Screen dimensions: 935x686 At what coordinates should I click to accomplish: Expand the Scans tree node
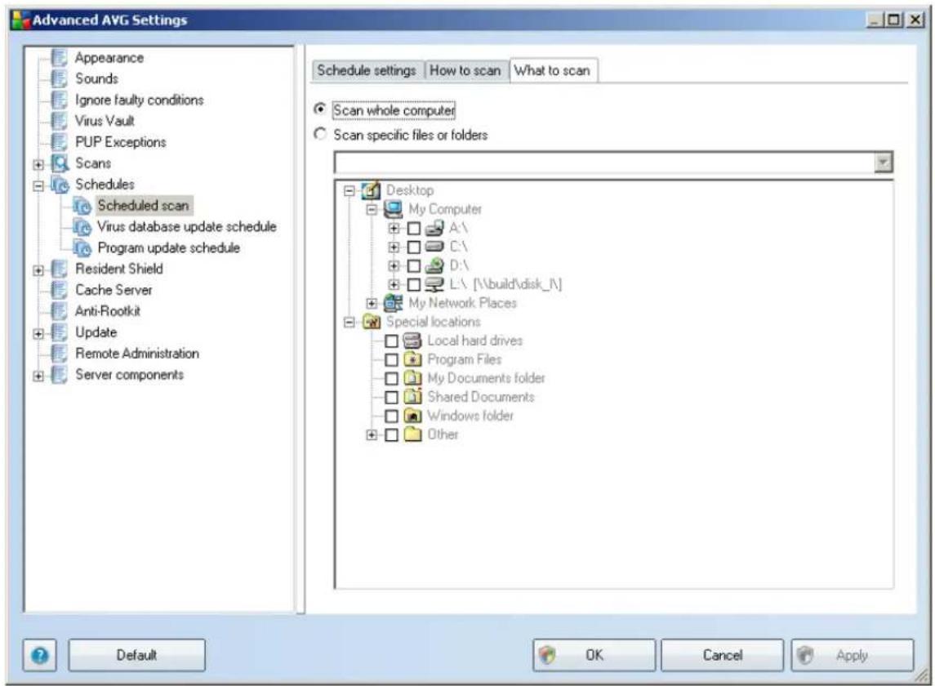(x=38, y=165)
